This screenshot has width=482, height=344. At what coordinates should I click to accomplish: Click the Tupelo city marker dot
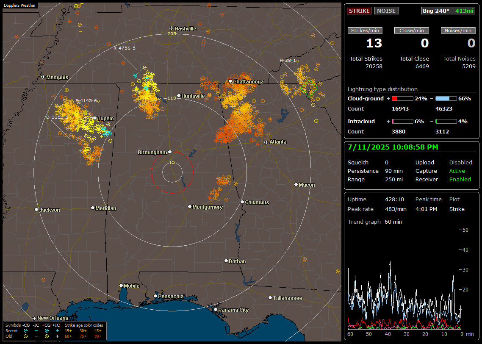pyautogui.click(x=95, y=118)
